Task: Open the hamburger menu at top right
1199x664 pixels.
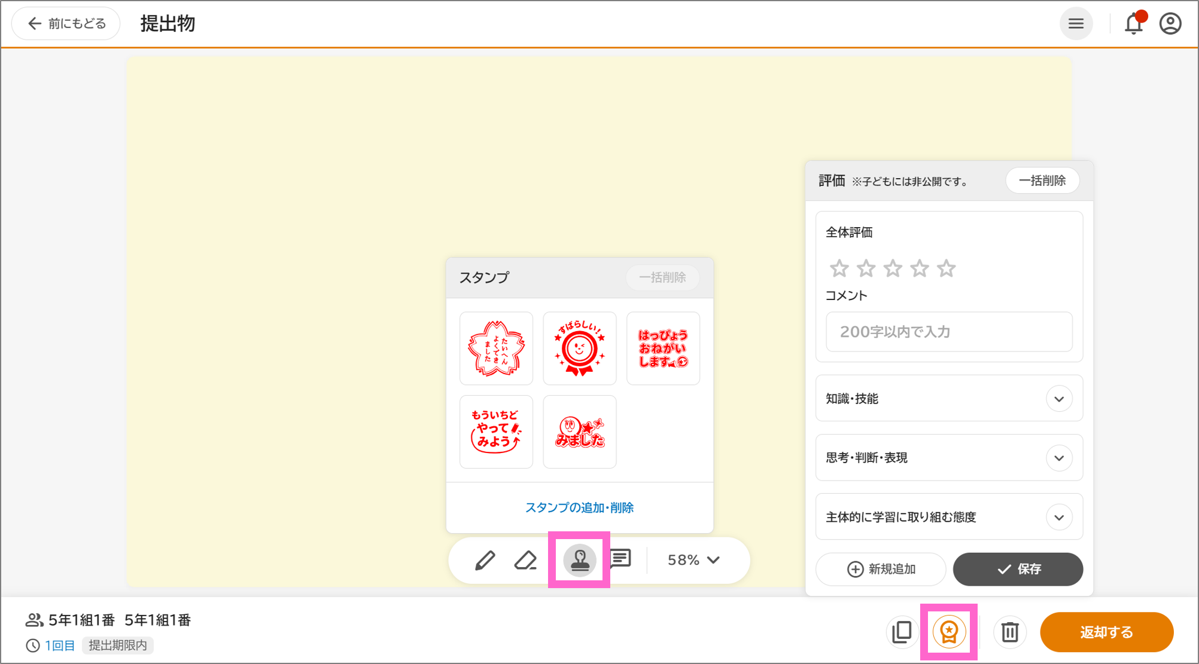Action: pyautogui.click(x=1076, y=23)
